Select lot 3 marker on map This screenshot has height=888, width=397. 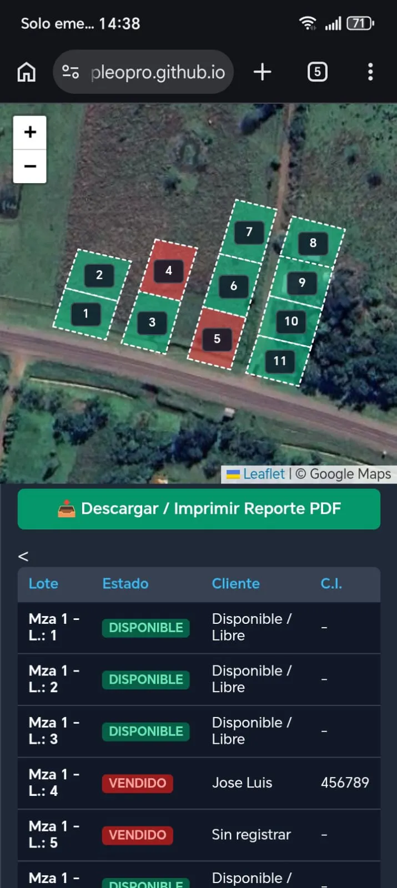(152, 322)
